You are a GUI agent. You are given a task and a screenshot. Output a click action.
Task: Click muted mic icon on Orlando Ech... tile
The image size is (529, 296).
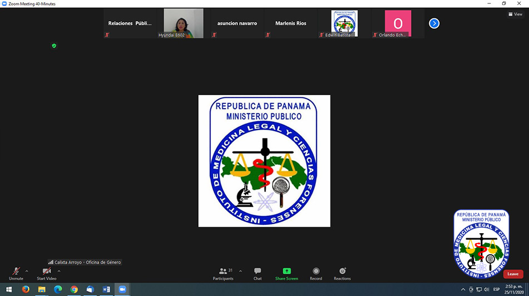pyautogui.click(x=375, y=34)
